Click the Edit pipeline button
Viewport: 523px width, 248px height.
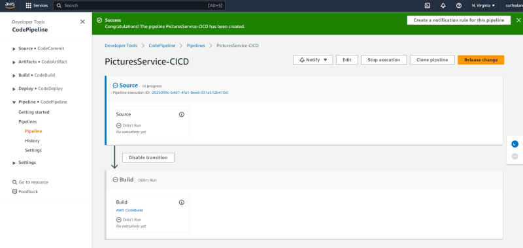[347, 60]
